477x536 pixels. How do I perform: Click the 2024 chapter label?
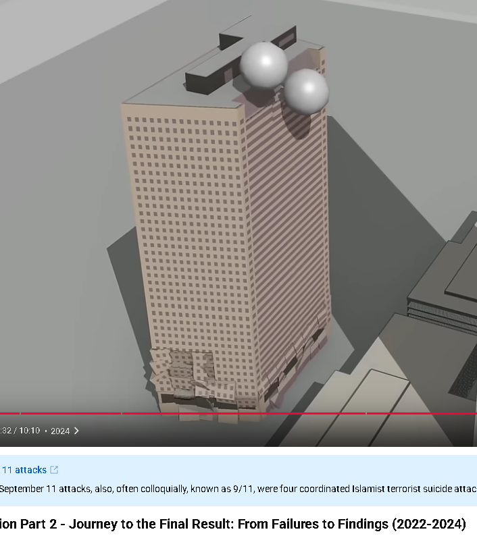pyautogui.click(x=60, y=431)
